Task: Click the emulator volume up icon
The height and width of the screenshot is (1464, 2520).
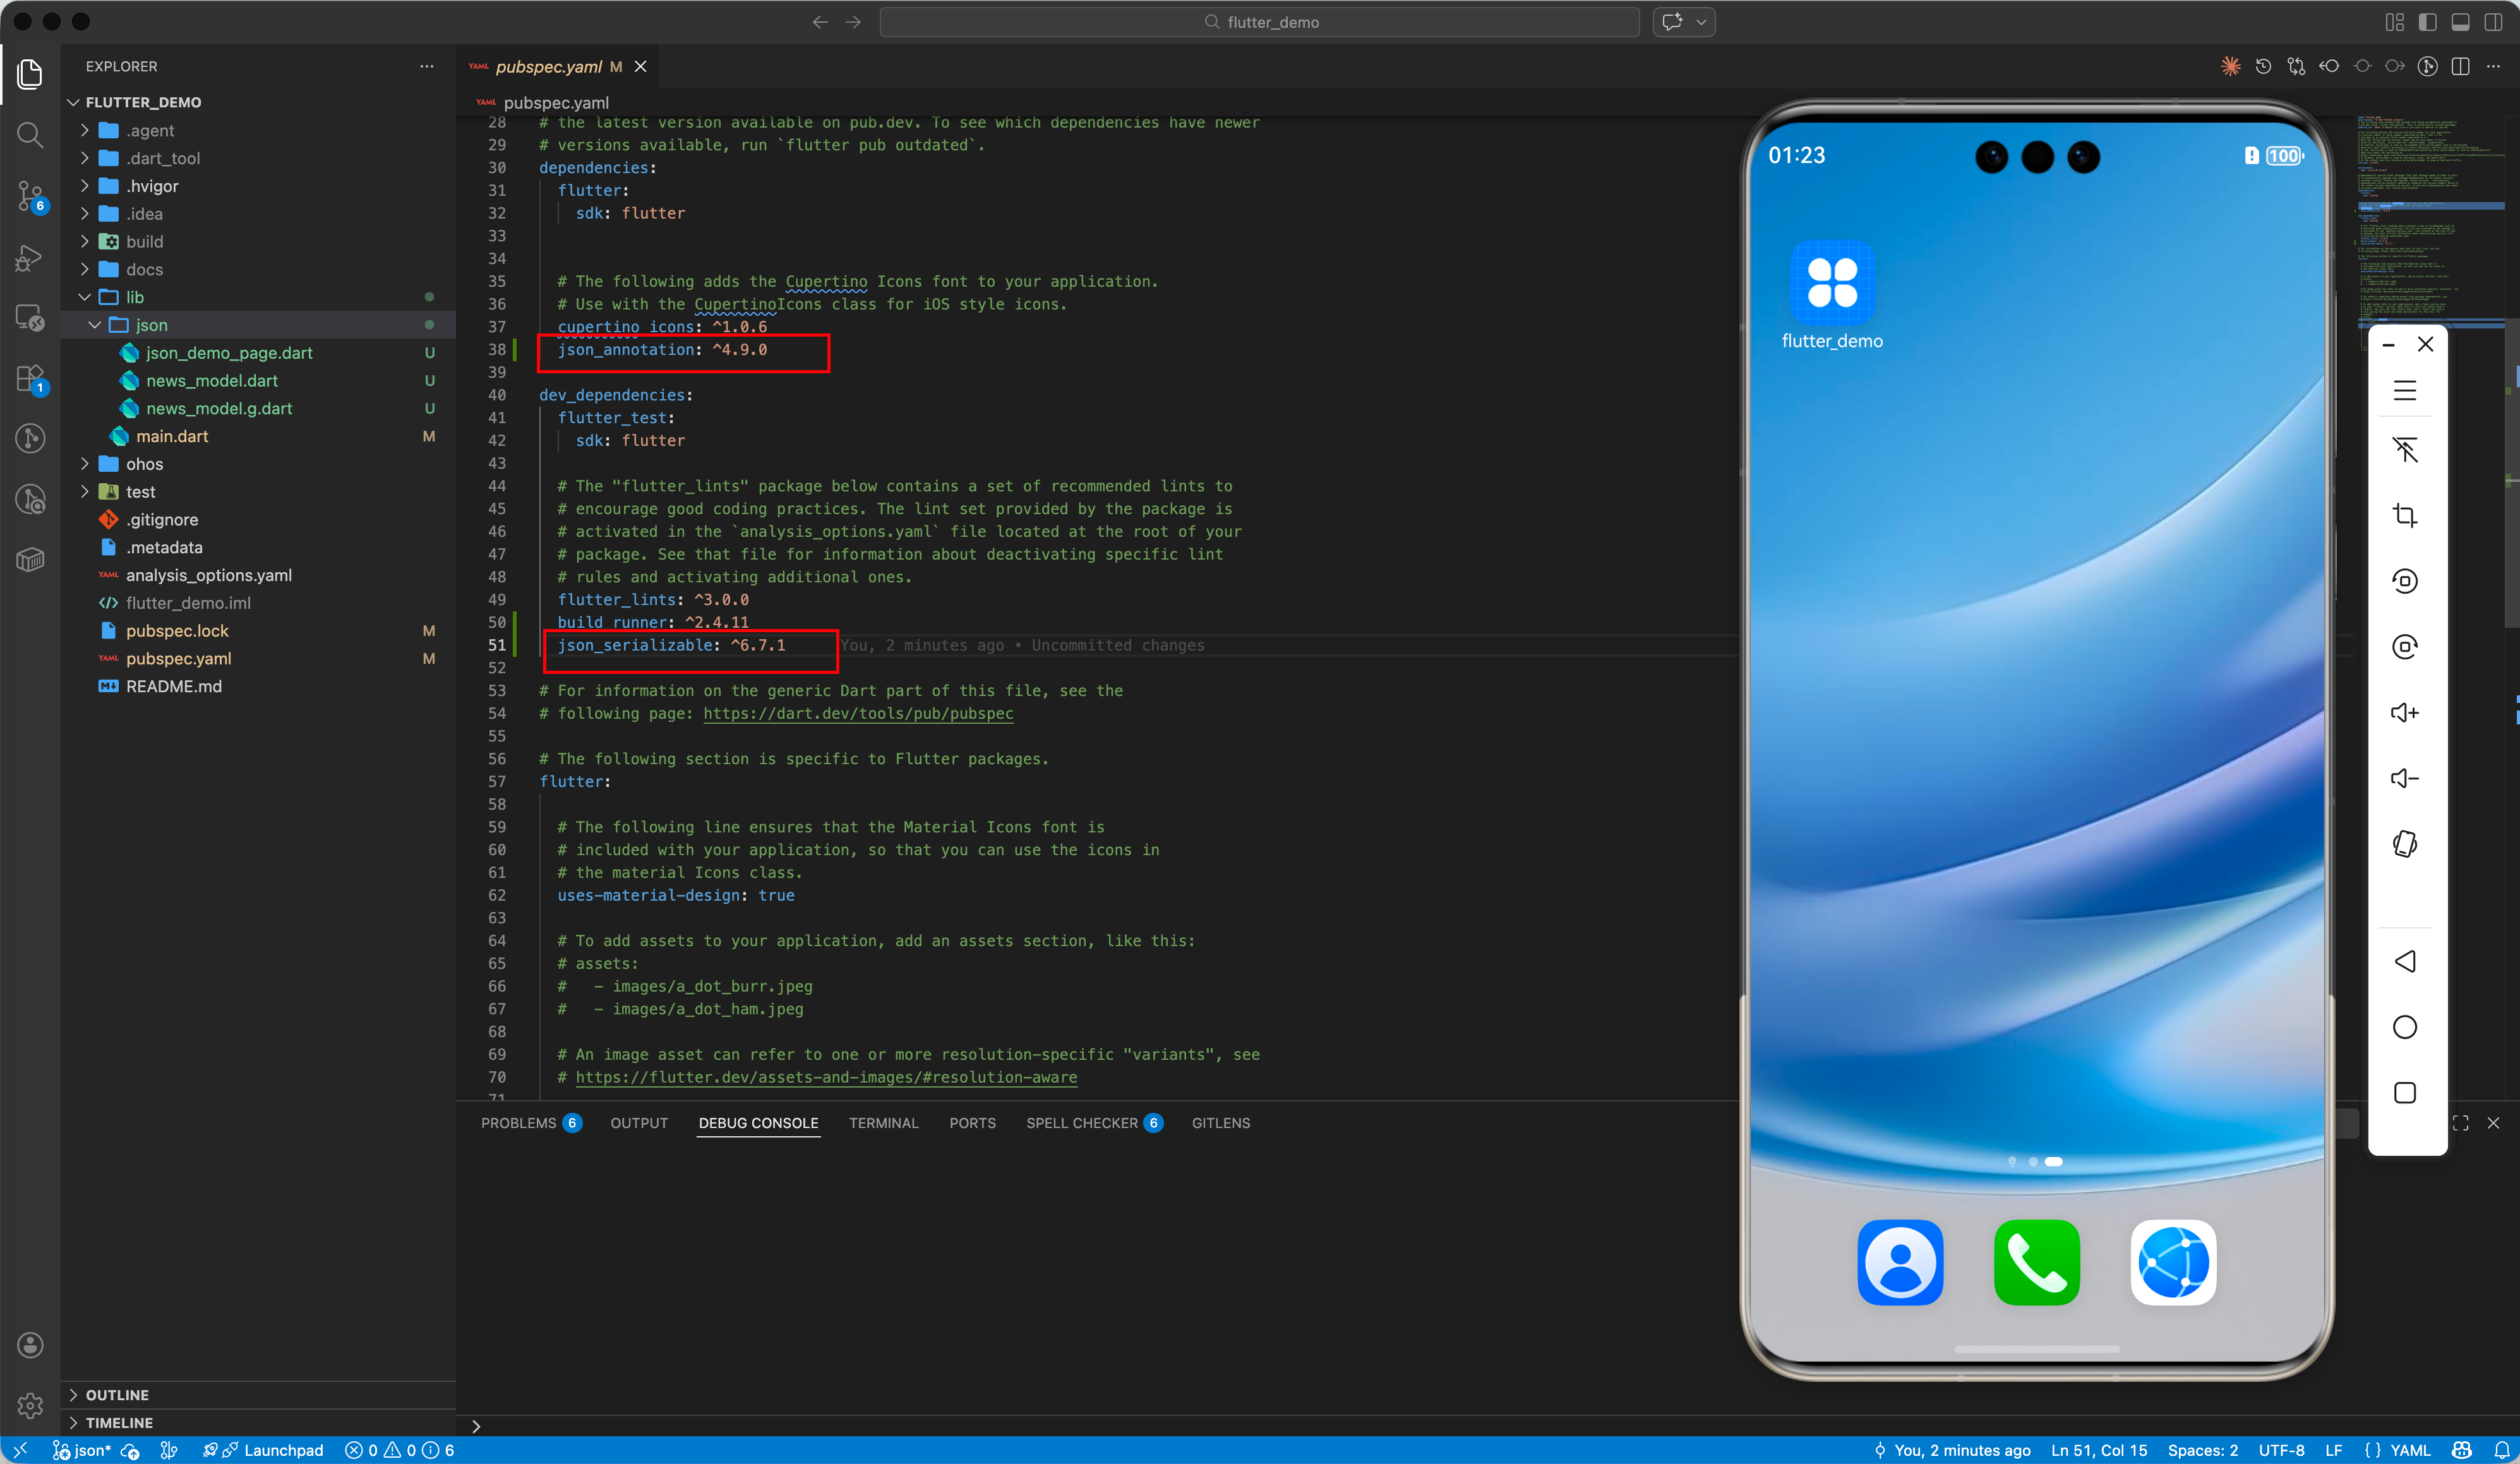Action: coord(2404,713)
